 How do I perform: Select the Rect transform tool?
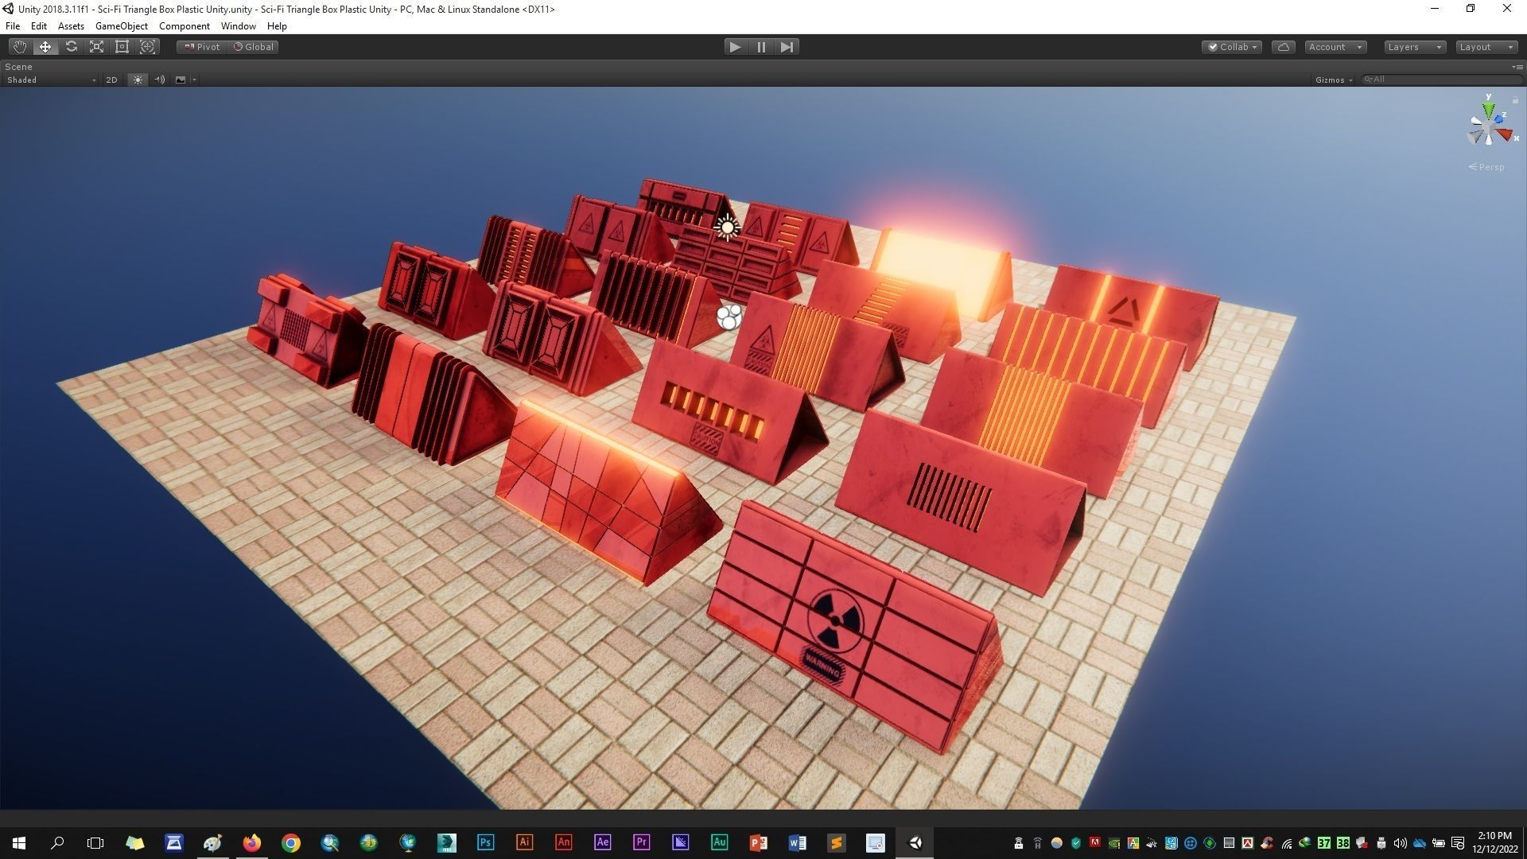pyautogui.click(x=122, y=47)
